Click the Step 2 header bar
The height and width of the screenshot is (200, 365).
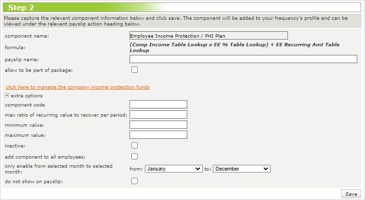click(182, 8)
